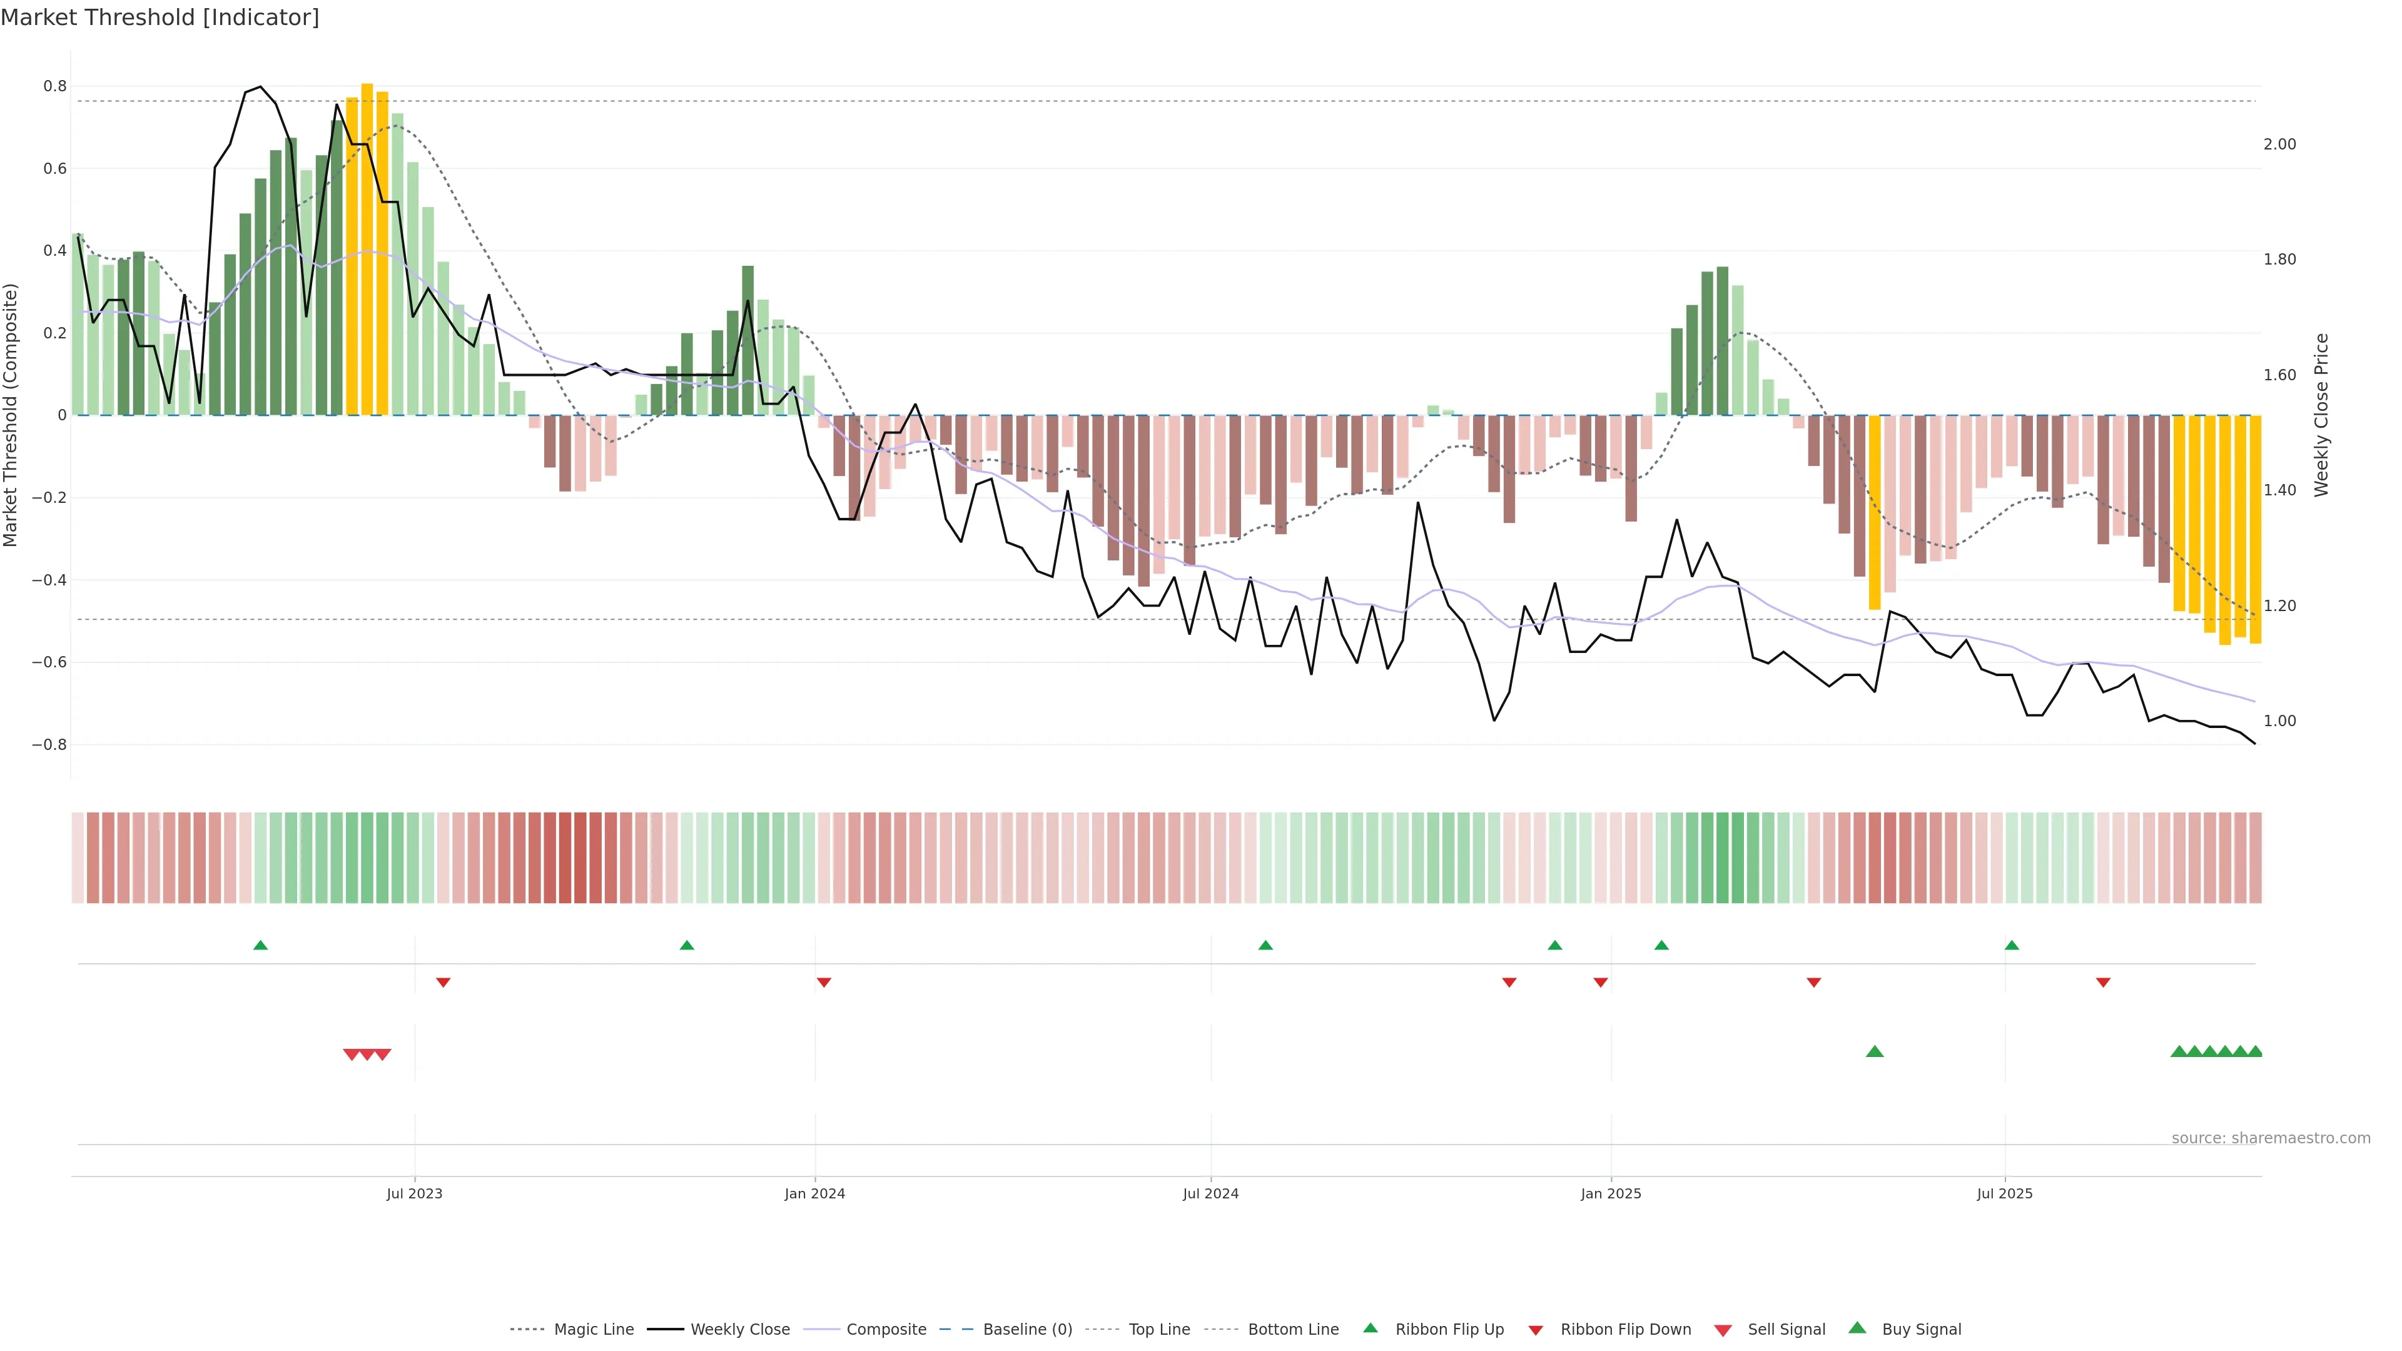Viewport: 2402px width, 1351px height.
Task: Click the Sell Signal legend red triangle
Action: [x=1722, y=1330]
